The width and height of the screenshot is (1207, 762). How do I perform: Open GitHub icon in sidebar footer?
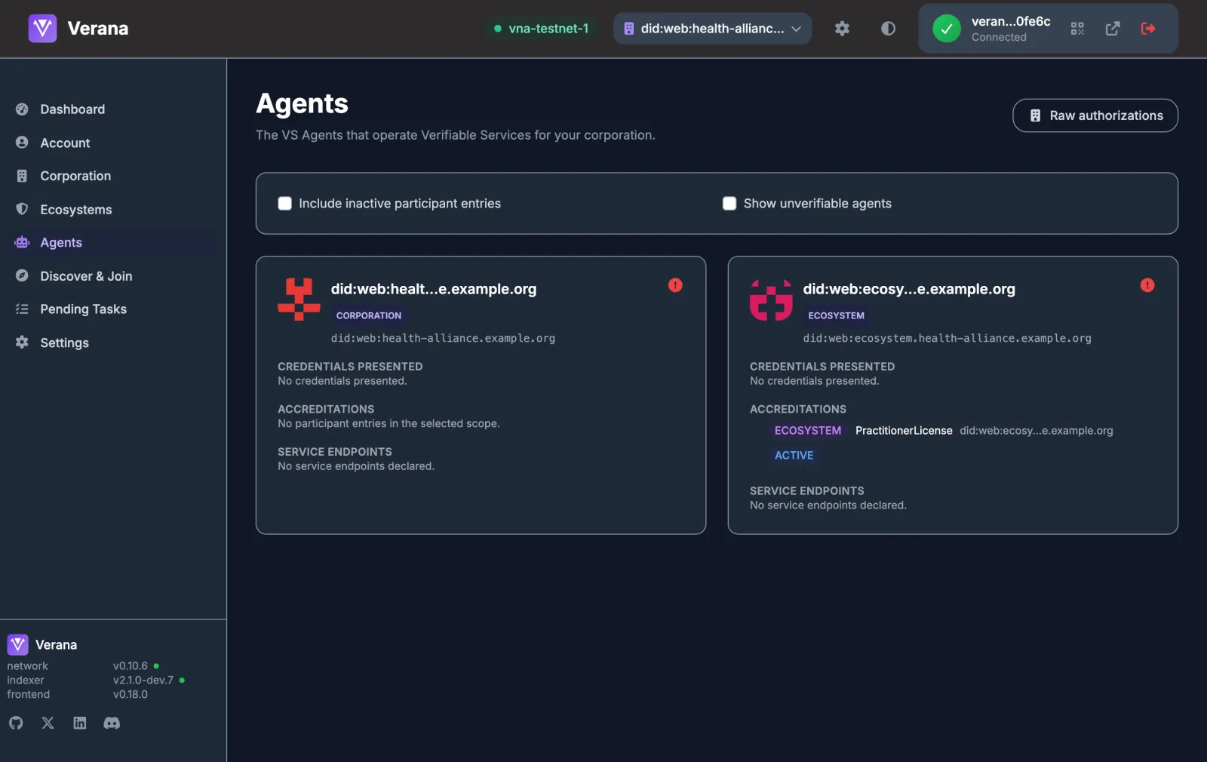[16, 723]
